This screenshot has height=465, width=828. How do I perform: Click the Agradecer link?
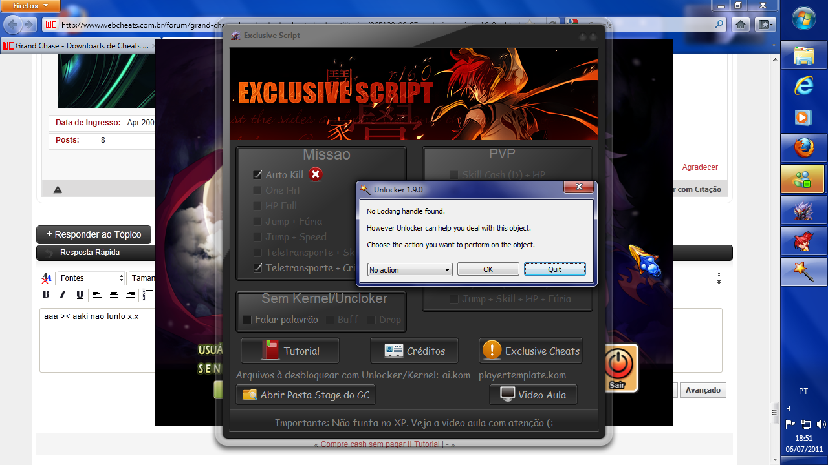(700, 167)
